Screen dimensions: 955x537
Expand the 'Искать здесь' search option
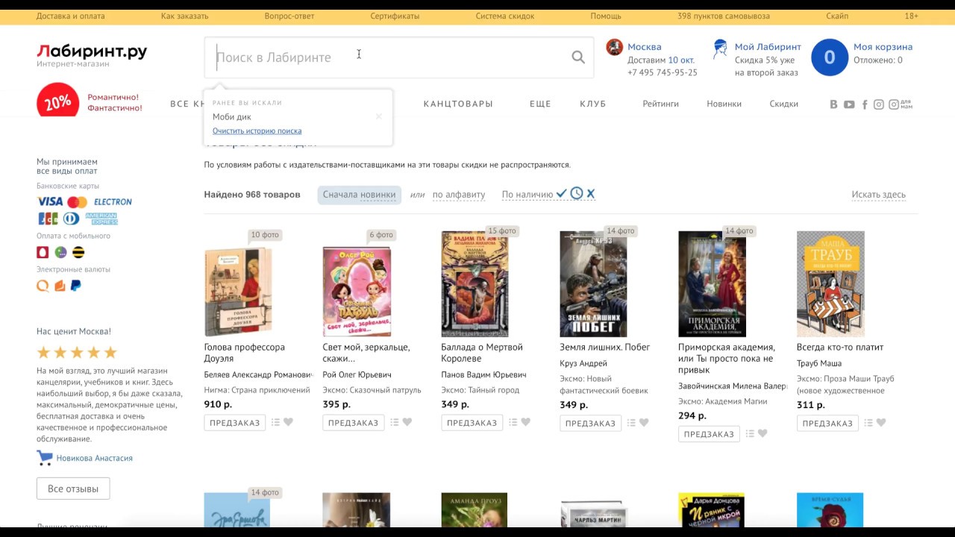click(879, 195)
